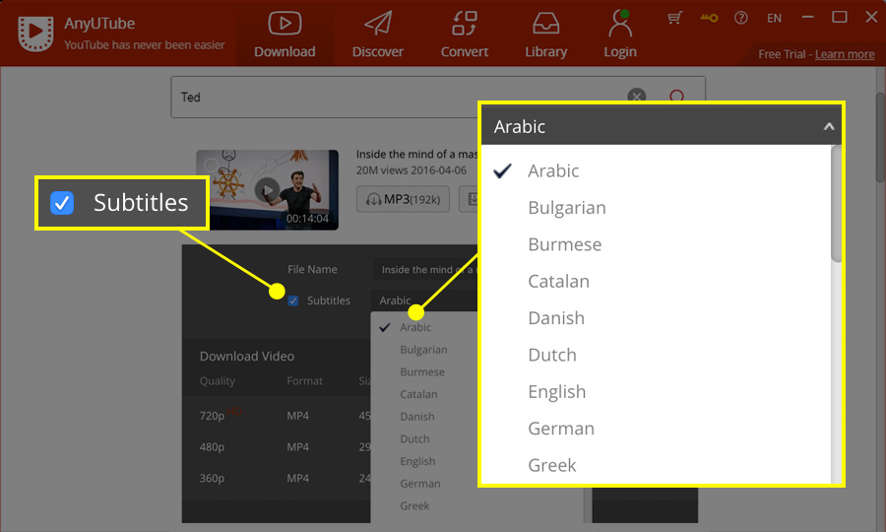Open the help question mark icon
This screenshot has width=886, height=532.
pyautogui.click(x=740, y=18)
